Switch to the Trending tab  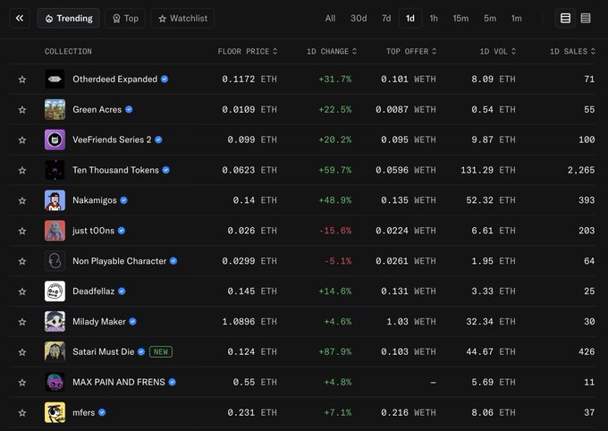(69, 18)
